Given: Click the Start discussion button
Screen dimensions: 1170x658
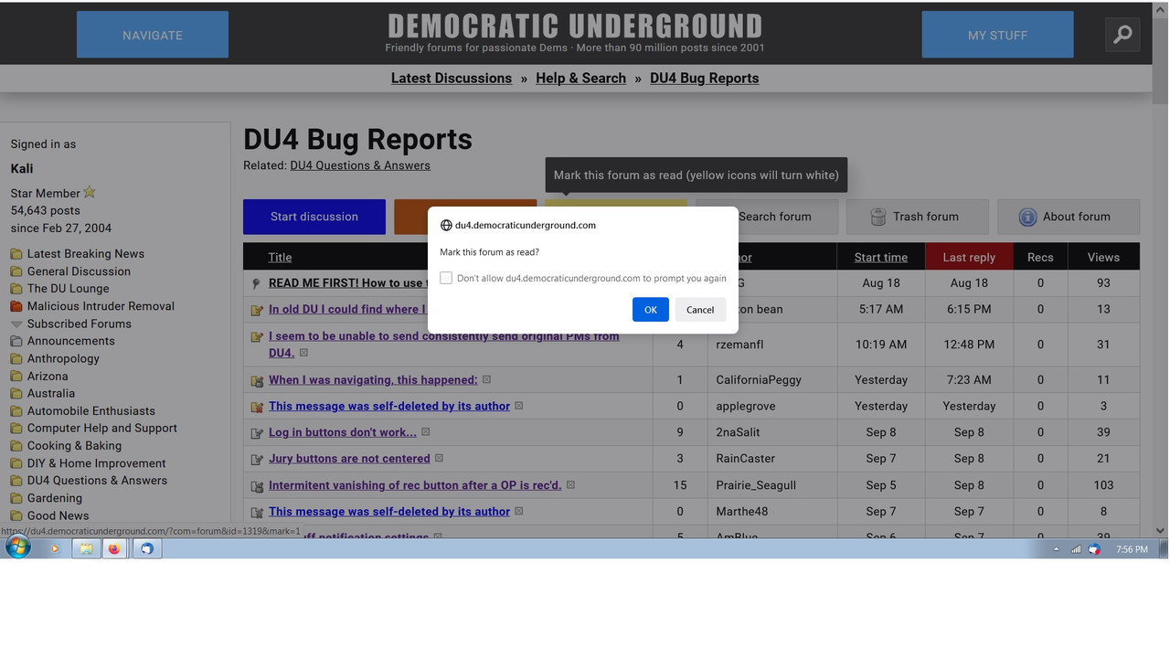Looking at the screenshot, I should click(x=314, y=217).
